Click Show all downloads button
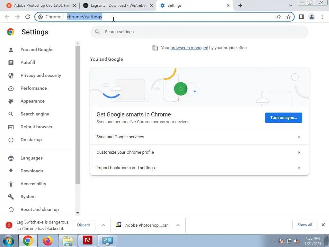329x247 pixels. point(305,225)
